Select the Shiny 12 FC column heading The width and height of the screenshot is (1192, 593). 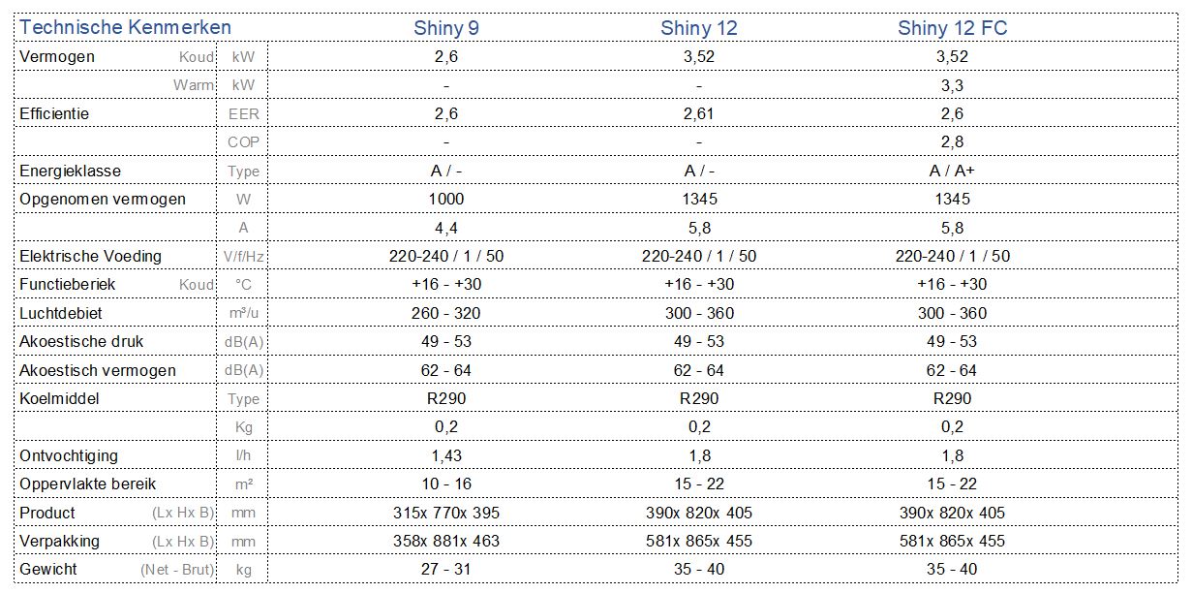pyautogui.click(x=952, y=28)
